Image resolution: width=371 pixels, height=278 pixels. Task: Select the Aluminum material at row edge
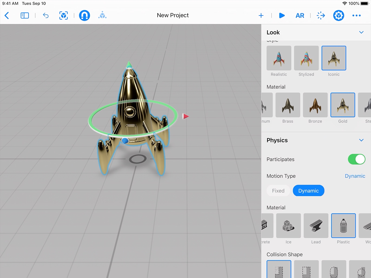point(267,105)
